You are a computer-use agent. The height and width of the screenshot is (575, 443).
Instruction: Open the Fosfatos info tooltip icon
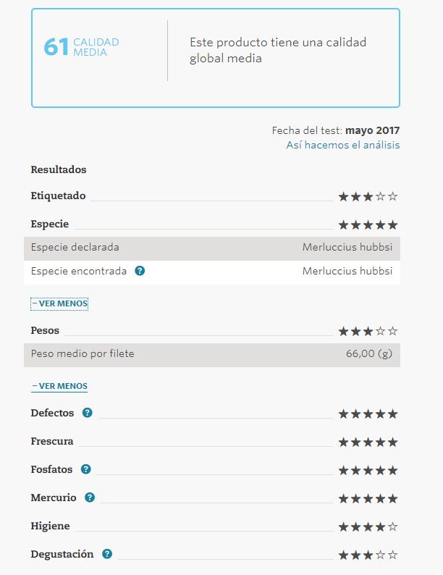(86, 469)
